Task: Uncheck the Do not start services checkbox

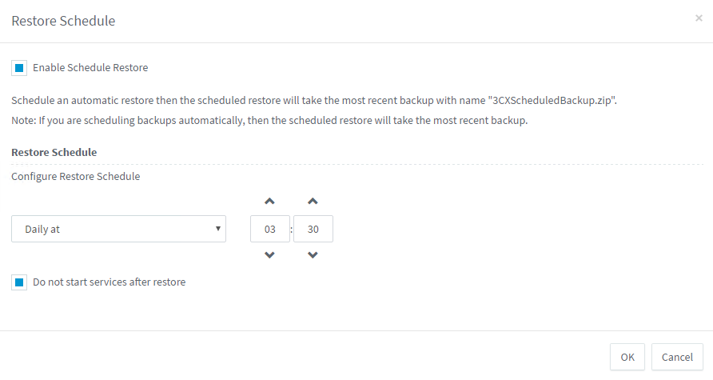Action: click(19, 282)
